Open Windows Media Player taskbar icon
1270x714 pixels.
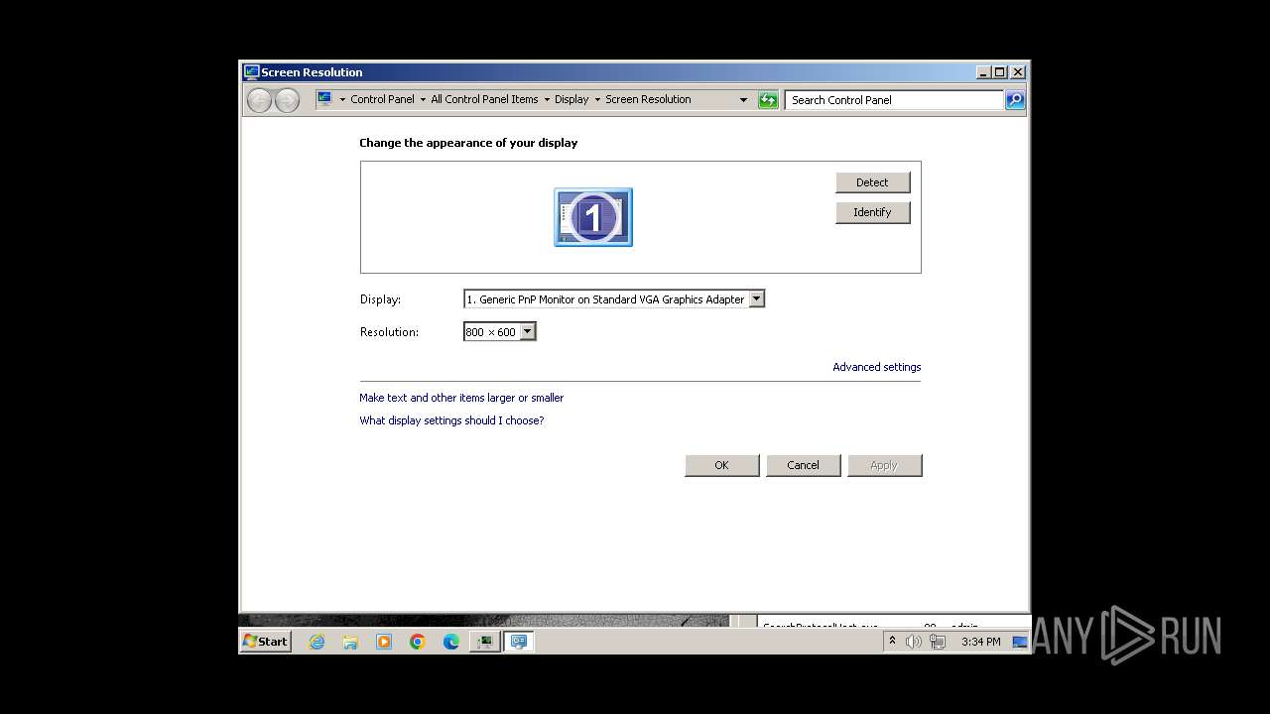point(384,642)
